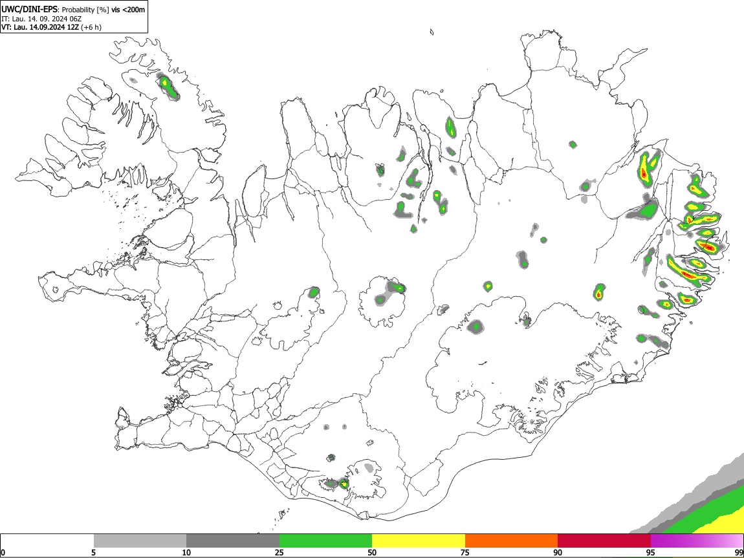Click the 'VT: Lau. 14.09.2024 12Z' line
744x558 pixels.
(x=40, y=27)
